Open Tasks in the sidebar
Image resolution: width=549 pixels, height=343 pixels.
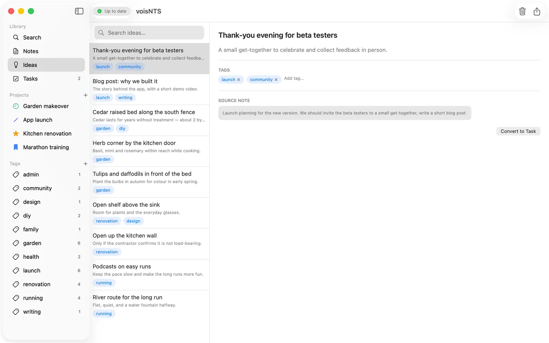pyautogui.click(x=46, y=79)
